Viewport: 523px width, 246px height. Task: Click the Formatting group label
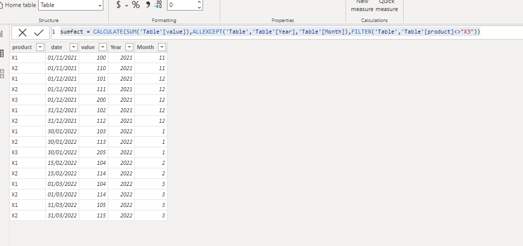[164, 21]
